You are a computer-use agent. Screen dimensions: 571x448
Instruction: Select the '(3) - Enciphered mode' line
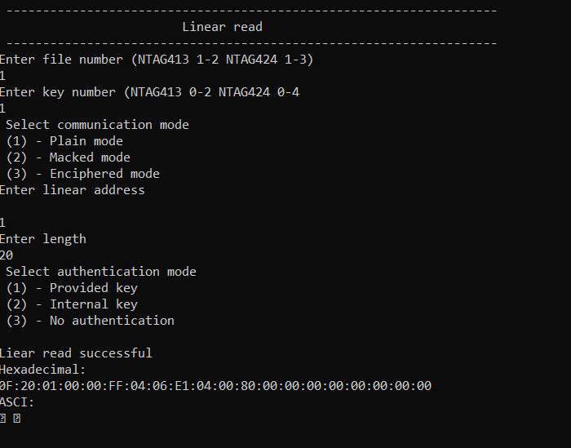click(x=82, y=174)
